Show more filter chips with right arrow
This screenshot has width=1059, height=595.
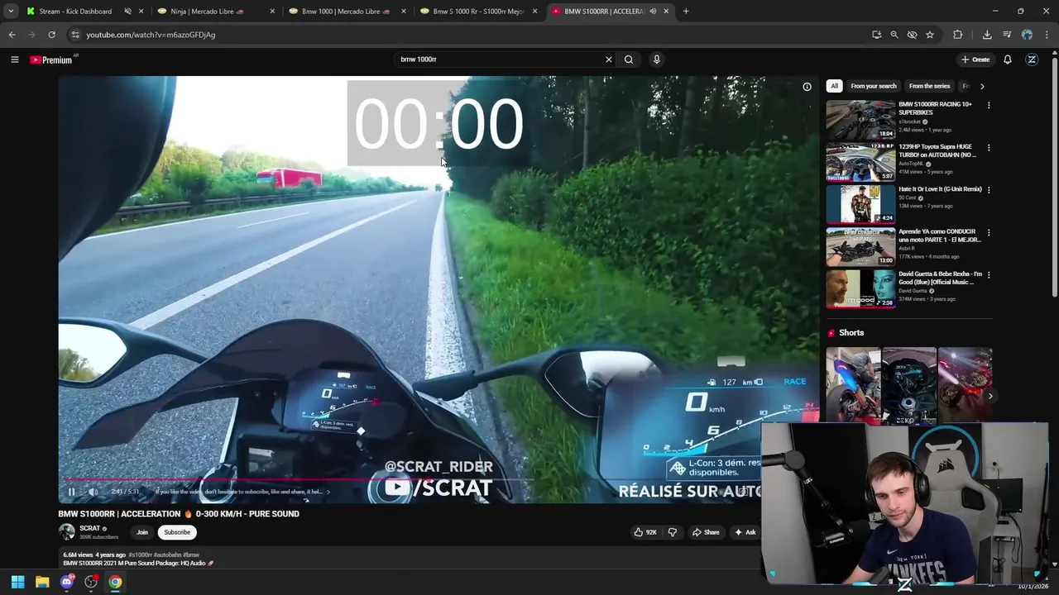982,86
